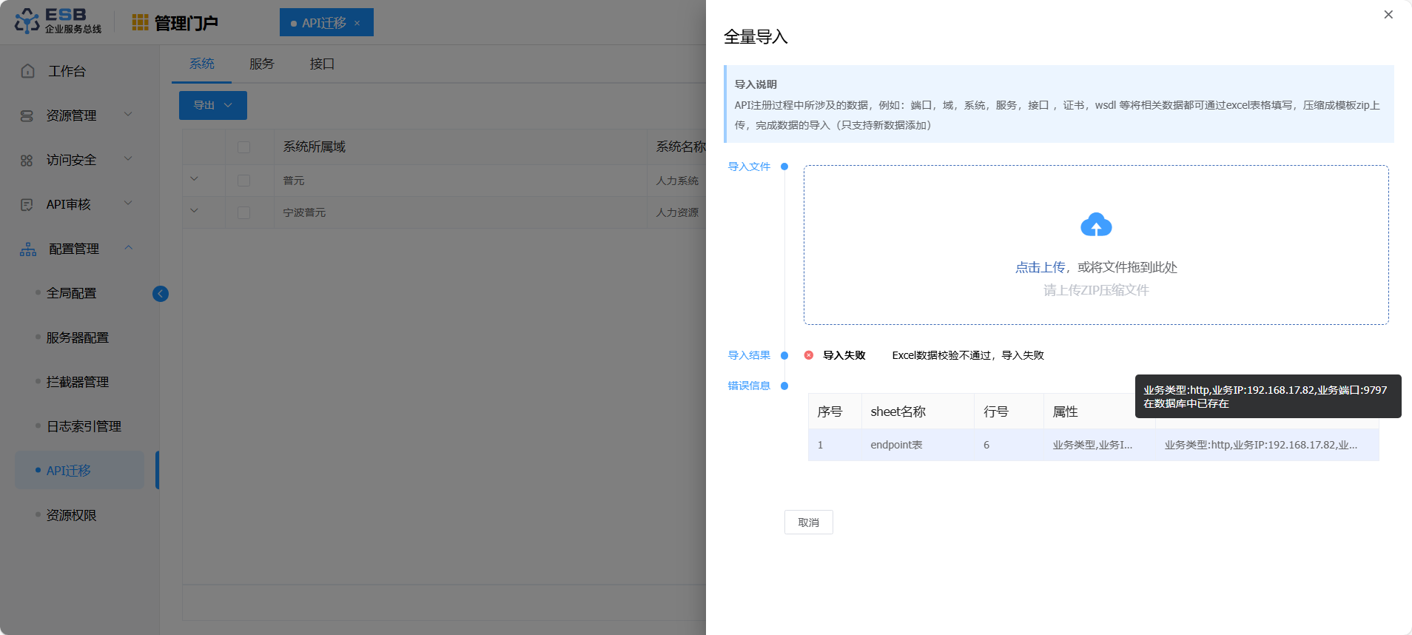This screenshot has width=1412, height=635.
Task: Check the 普元 row checkbox
Action: [x=243, y=181]
